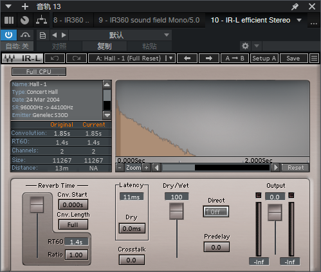Click the right -Inf peak readout
321x272 pixels.
[x=289, y=262]
